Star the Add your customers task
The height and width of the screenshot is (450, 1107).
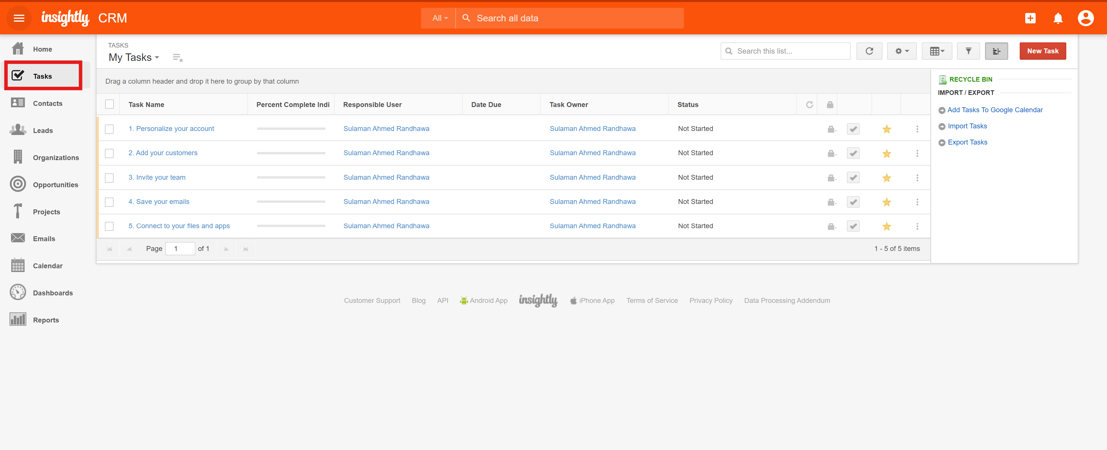click(x=886, y=153)
